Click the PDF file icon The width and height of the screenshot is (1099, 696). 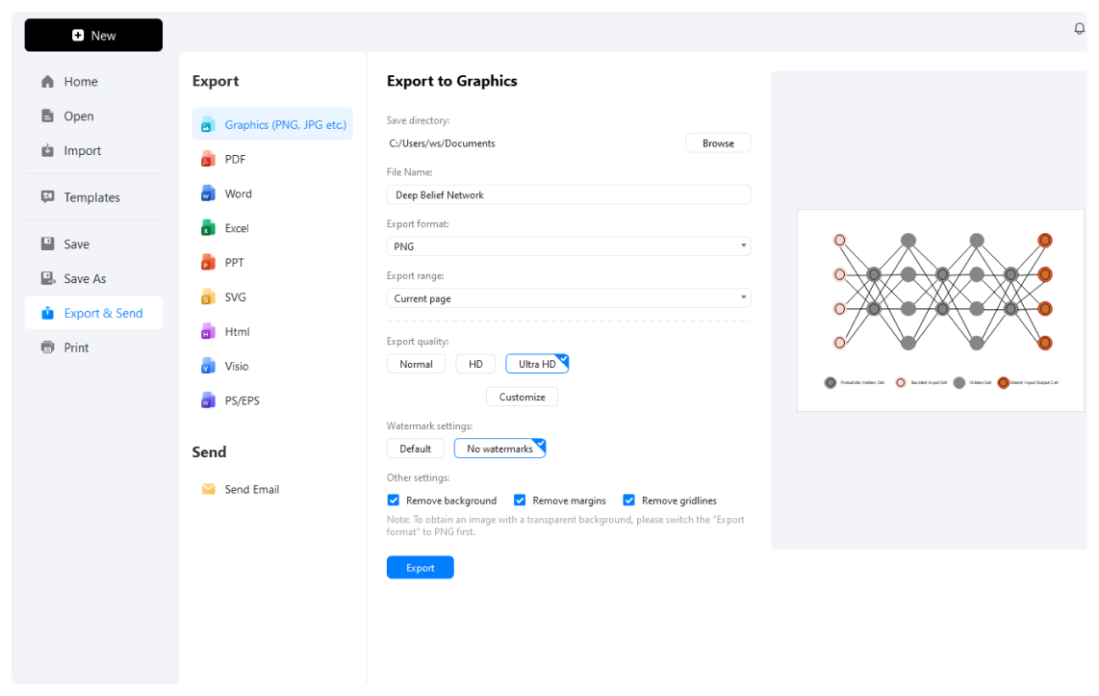tap(208, 159)
